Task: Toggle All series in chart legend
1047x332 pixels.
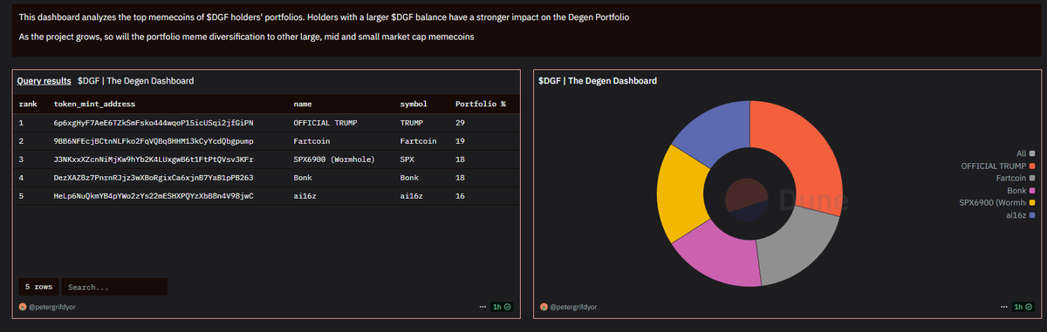Action: [x=1026, y=153]
